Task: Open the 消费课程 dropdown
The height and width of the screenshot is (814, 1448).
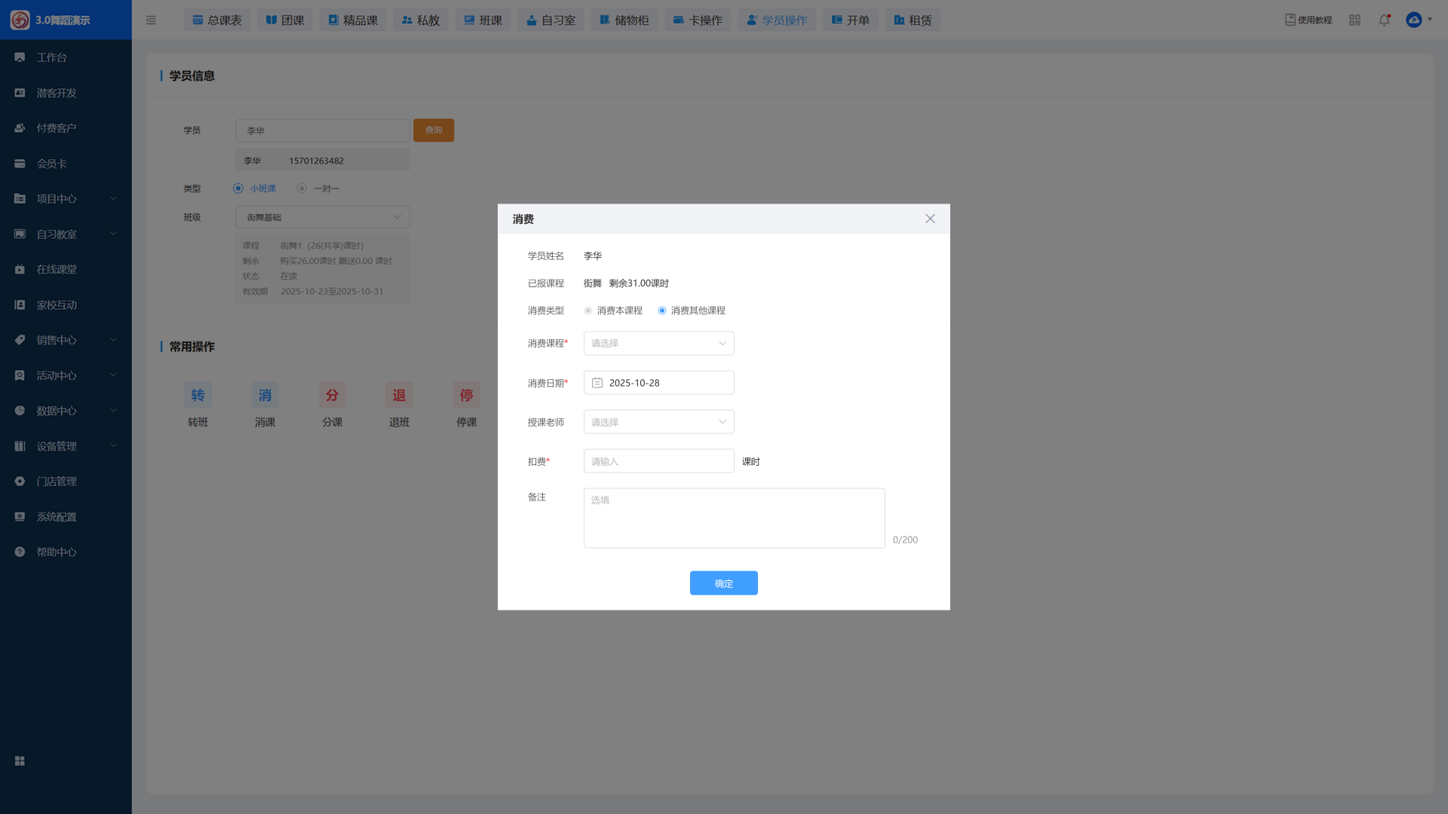Action: click(658, 344)
